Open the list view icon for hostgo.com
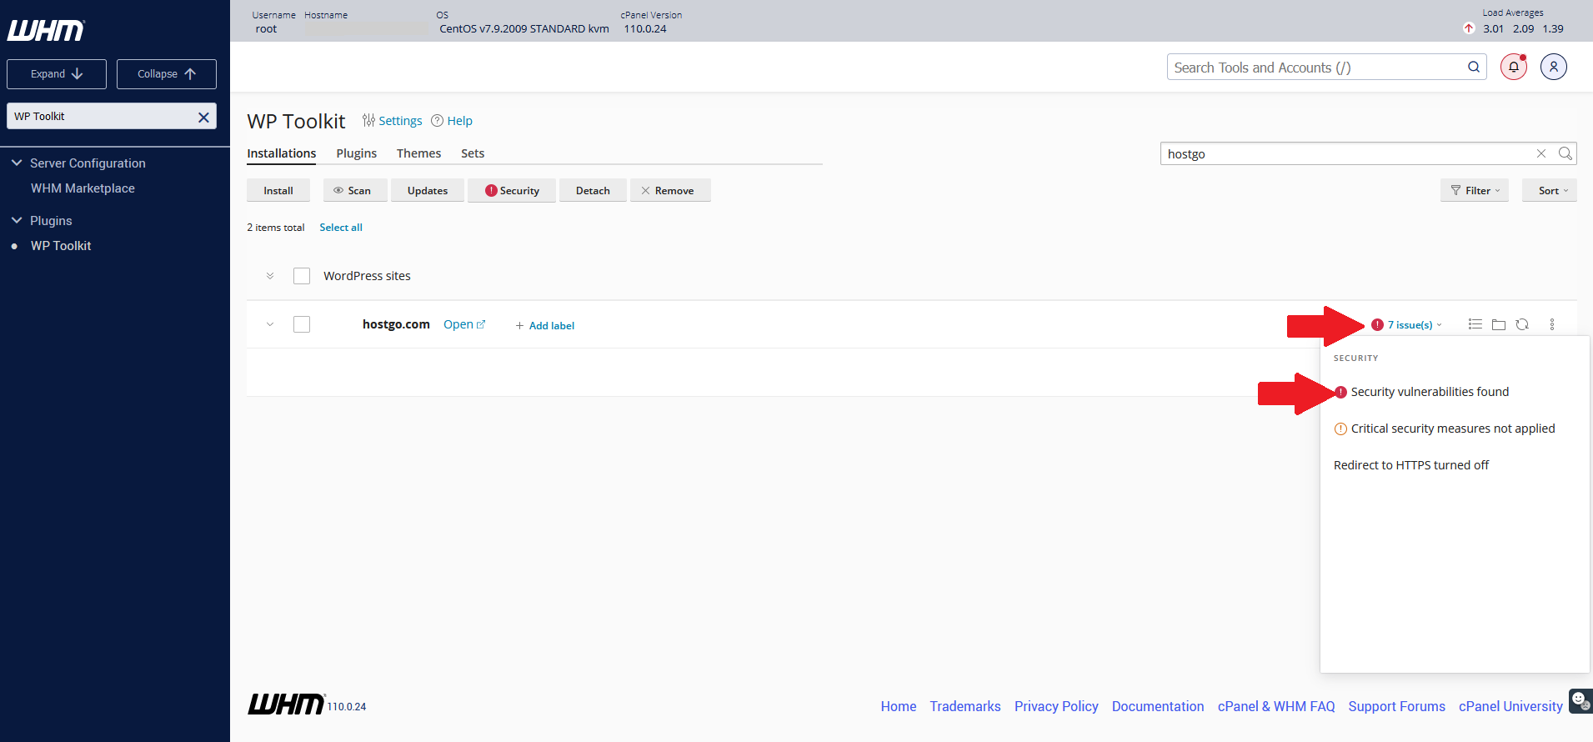 tap(1475, 324)
